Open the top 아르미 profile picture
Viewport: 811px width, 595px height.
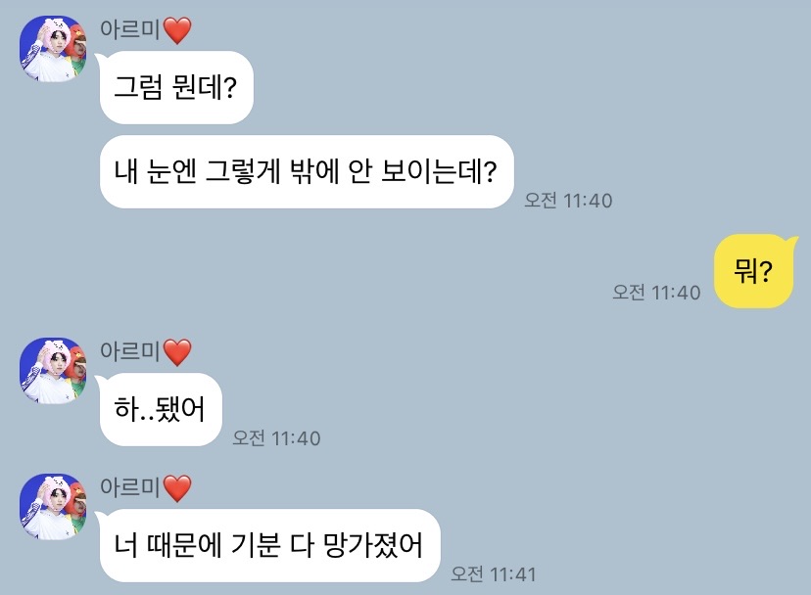(53, 49)
